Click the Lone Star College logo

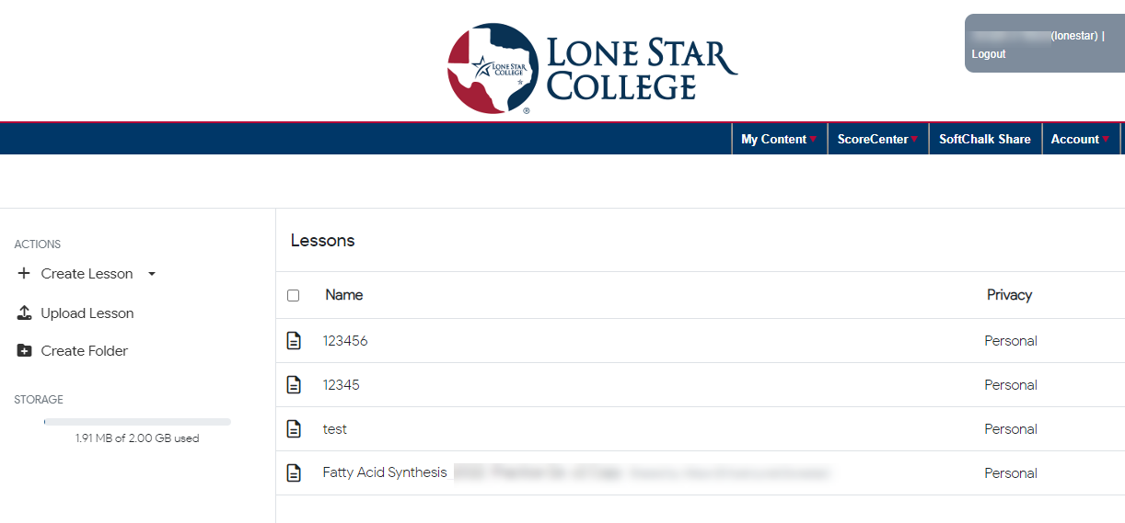(592, 68)
